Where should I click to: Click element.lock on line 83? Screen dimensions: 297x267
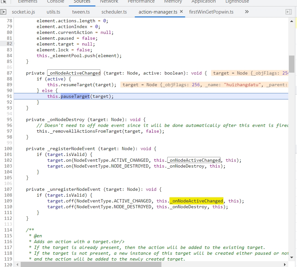[x=53, y=50]
